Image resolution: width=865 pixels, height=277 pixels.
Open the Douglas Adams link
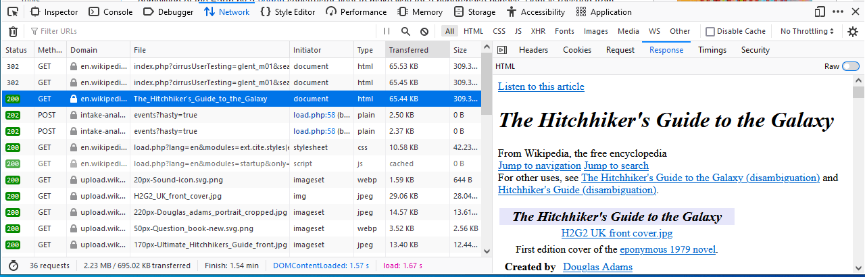(598, 267)
